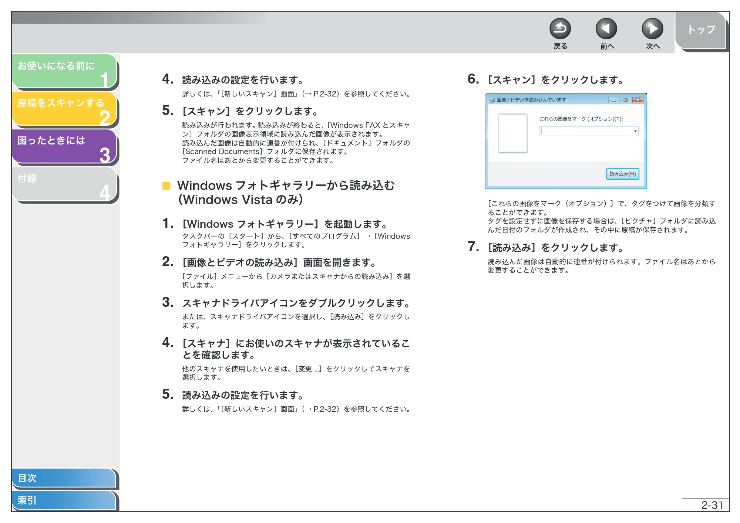Click step 6 heading [スキャン]をクリックします
The width and height of the screenshot is (740, 523).
tap(556, 80)
